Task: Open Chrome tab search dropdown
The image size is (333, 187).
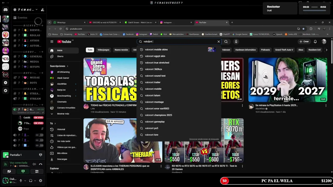Action: tap(49, 22)
